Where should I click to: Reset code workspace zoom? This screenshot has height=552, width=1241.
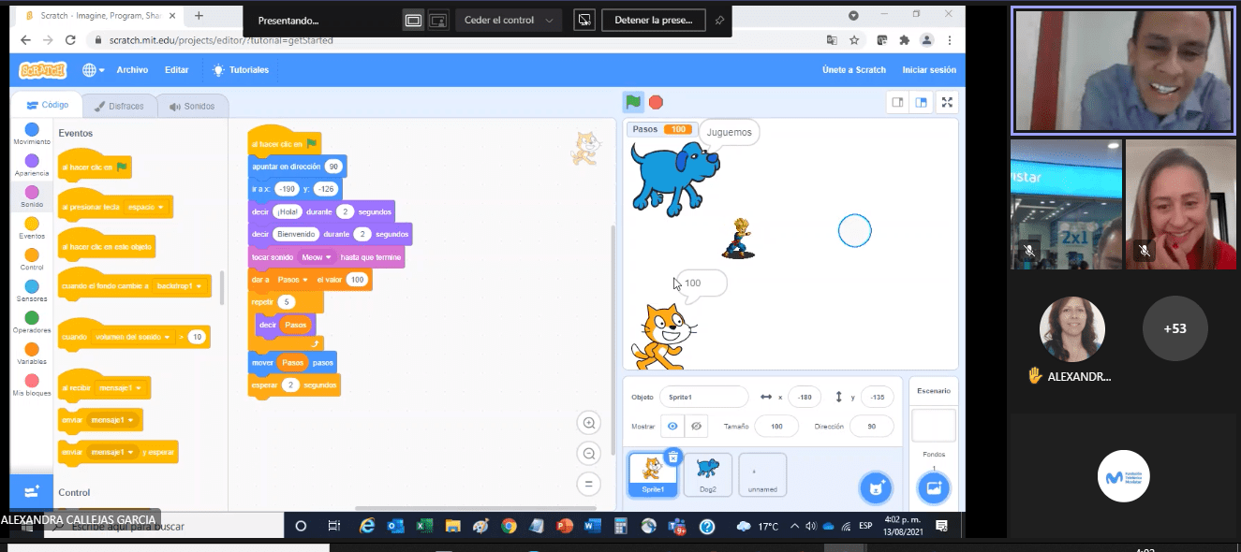[x=589, y=485]
